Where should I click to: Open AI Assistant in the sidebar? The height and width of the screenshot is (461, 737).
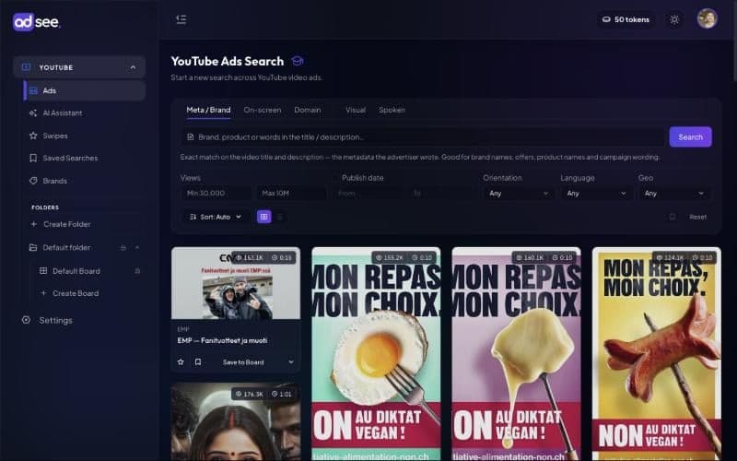(x=62, y=112)
